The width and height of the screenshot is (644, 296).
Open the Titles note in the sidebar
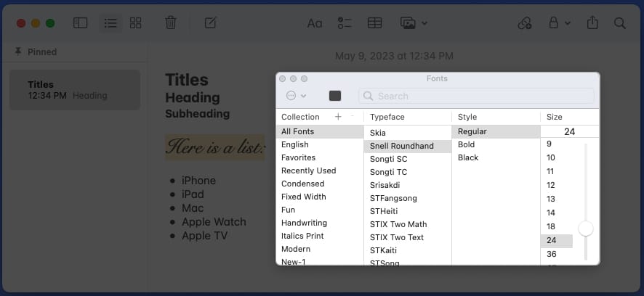[x=75, y=90]
